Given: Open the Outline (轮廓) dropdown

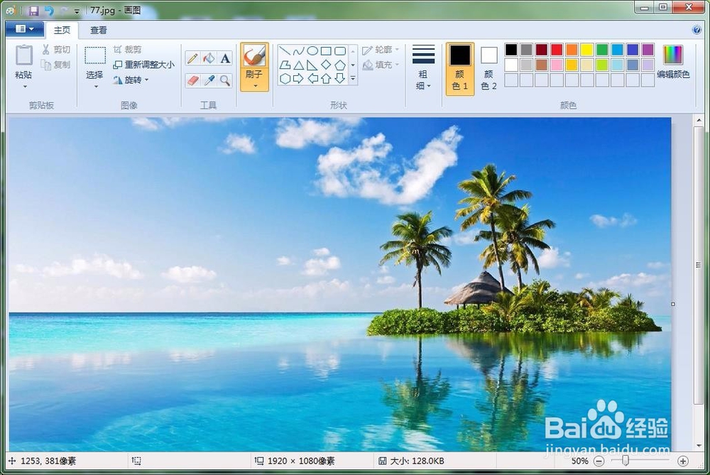Looking at the screenshot, I should tap(381, 50).
